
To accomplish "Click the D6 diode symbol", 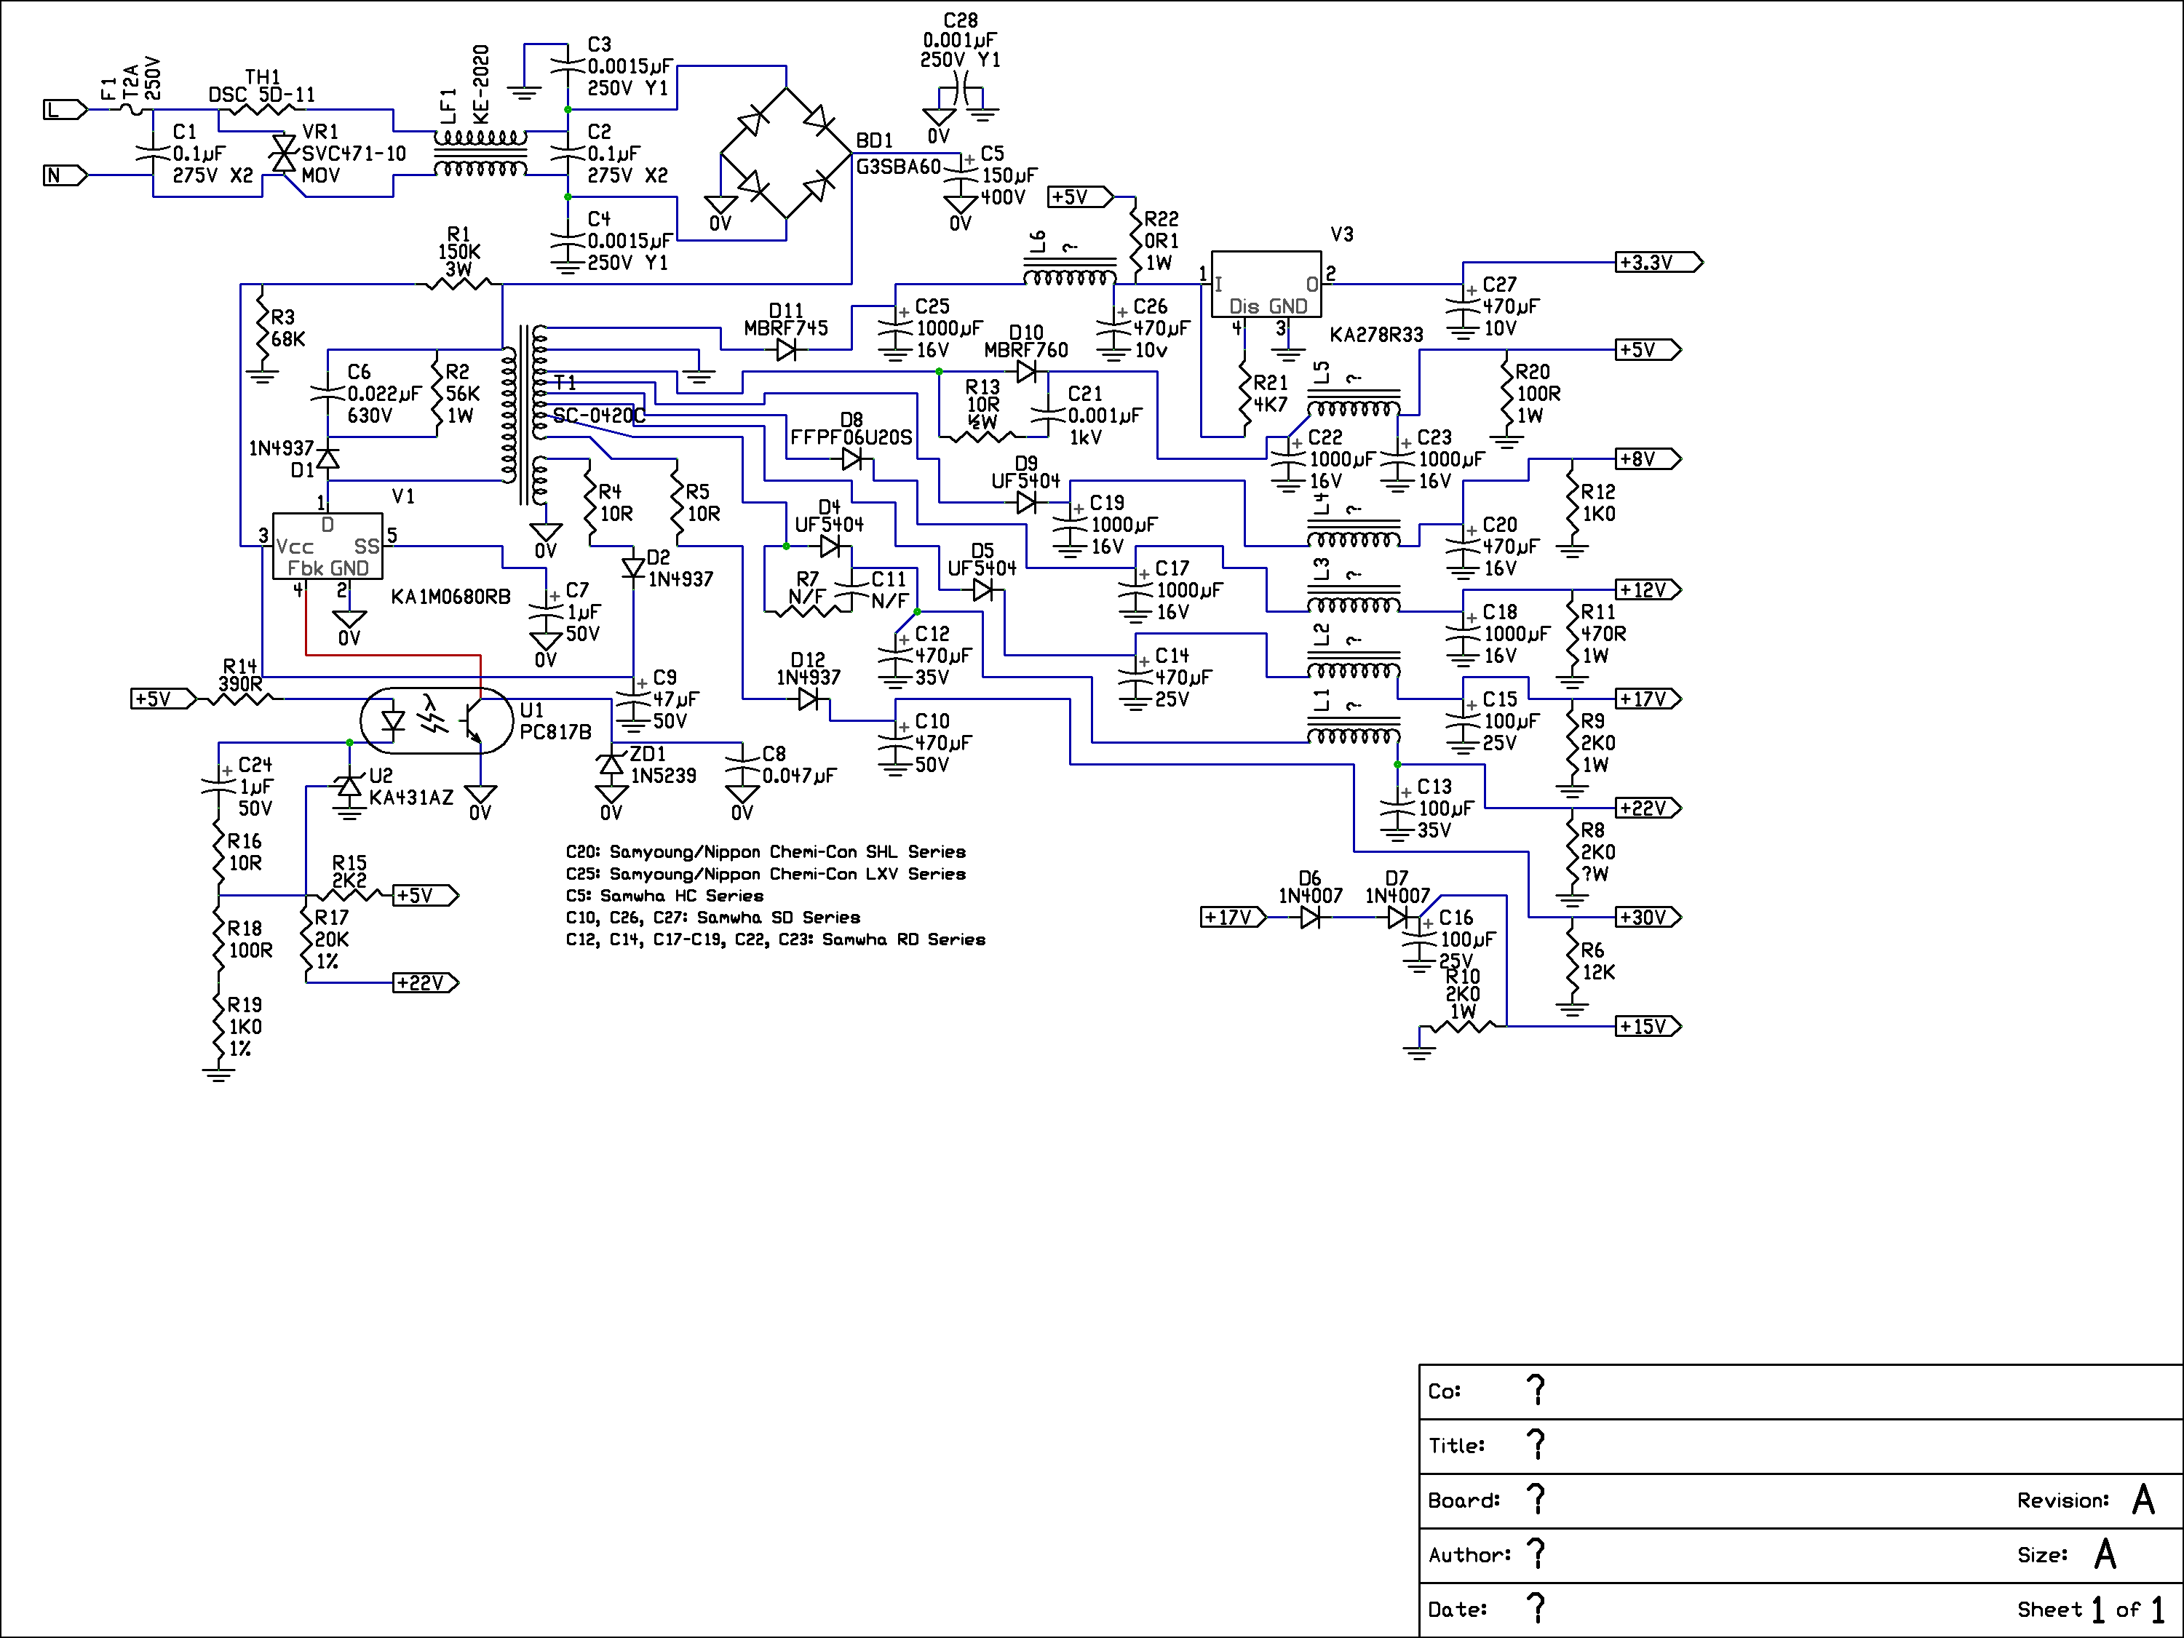I will pos(1310,918).
